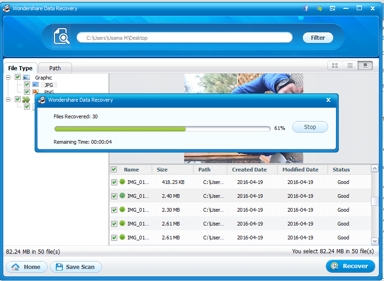Toggle the JPG checkbox
This screenshot has height=281, width=384.
click(27, 85)
